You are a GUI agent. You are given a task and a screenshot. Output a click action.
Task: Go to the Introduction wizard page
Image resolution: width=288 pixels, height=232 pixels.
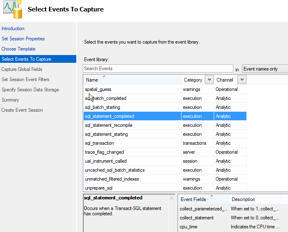click(13, 29)
